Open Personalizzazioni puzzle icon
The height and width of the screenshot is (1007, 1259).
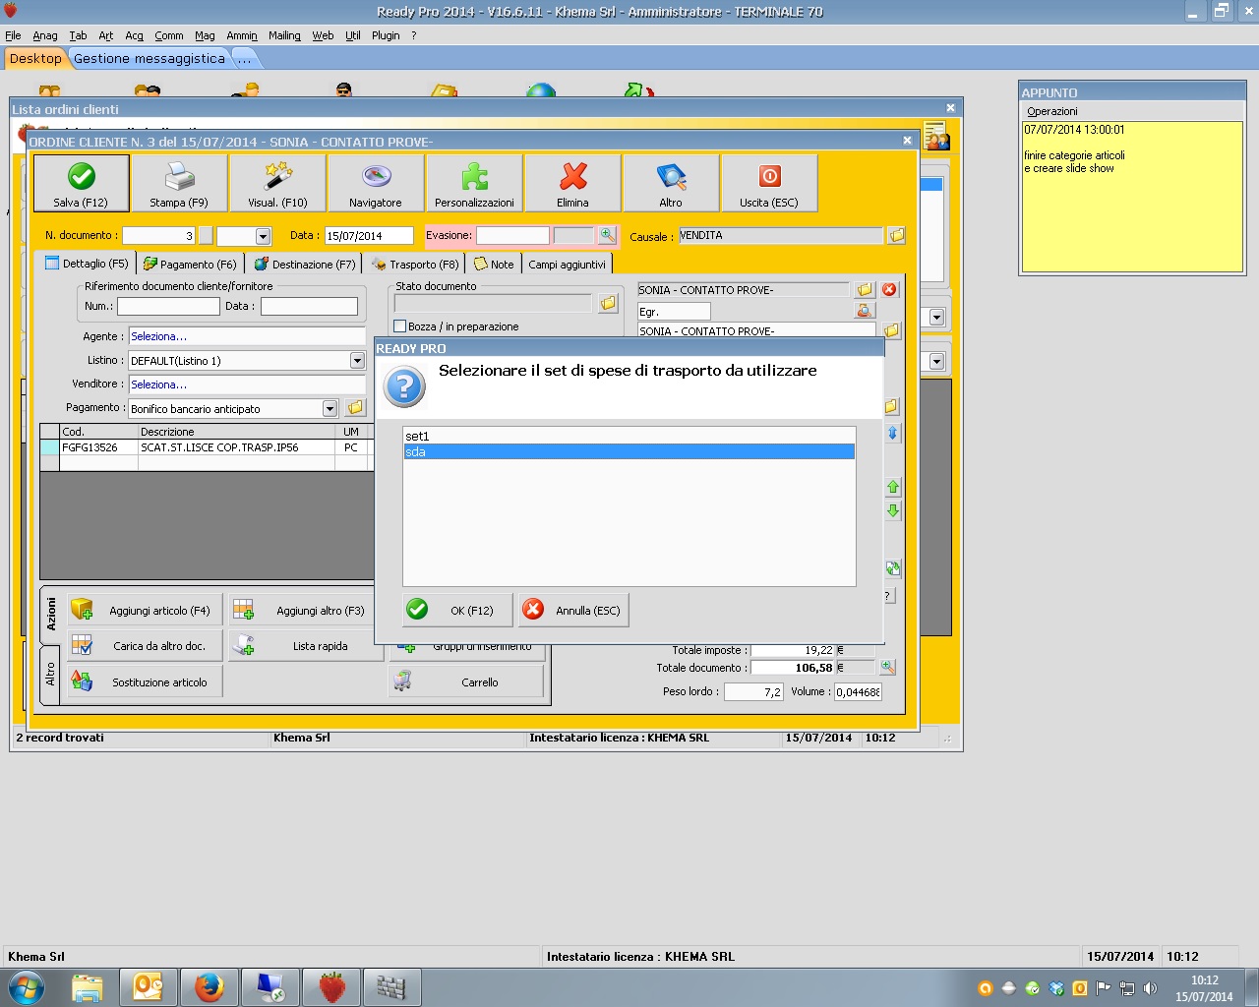pyautogui.click(x=474, y=183)
